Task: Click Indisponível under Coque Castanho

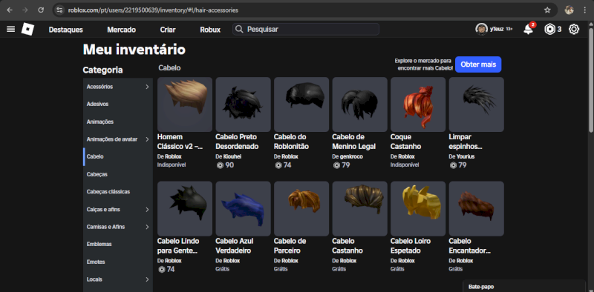Action: click(x=405, y=165)
